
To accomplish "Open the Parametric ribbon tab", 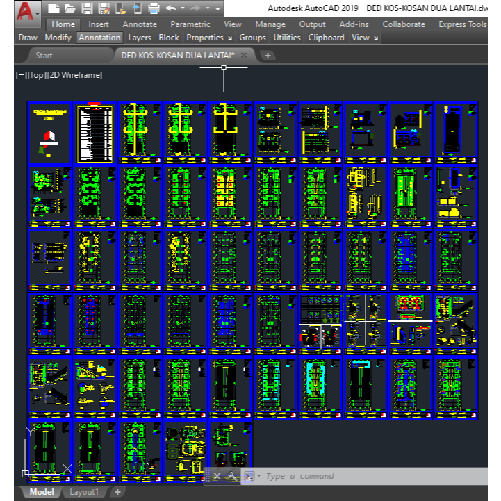I will pyautogui.click(x=190, y=24).
